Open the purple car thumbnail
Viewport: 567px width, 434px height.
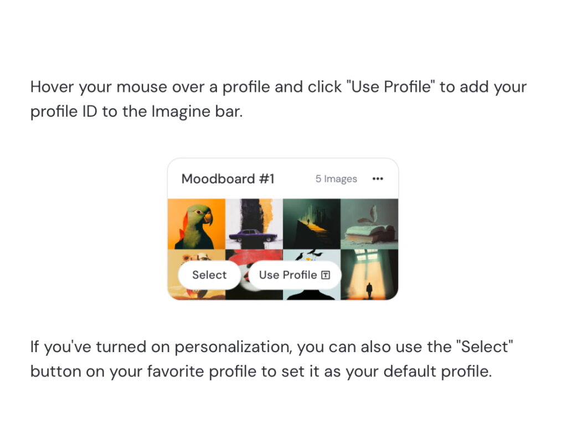(254, 224)
